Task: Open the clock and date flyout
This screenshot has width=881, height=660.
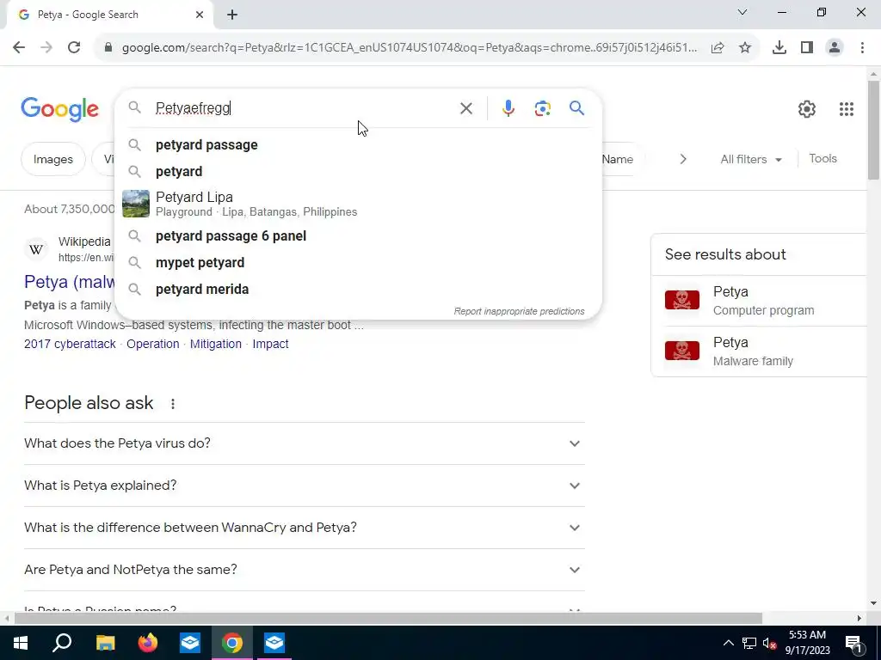Action: [x=807, y=643]
